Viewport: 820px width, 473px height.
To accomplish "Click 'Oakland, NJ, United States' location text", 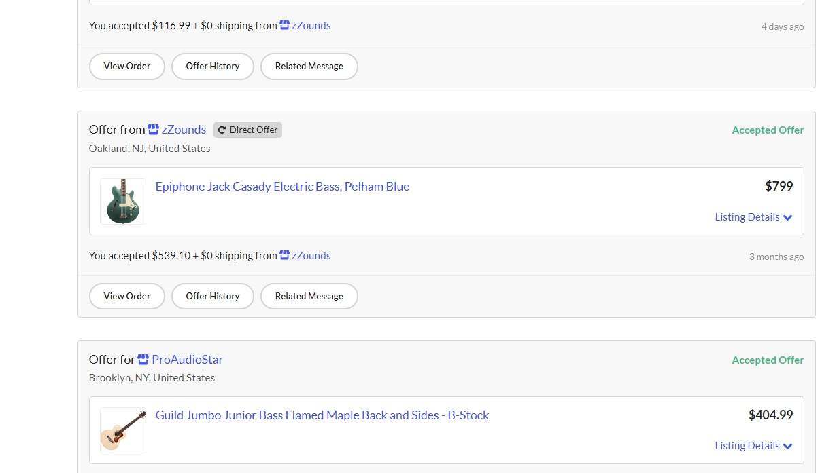I will pos(150,149).
